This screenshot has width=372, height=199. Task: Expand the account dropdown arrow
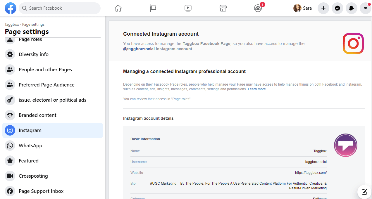point(365,8)
